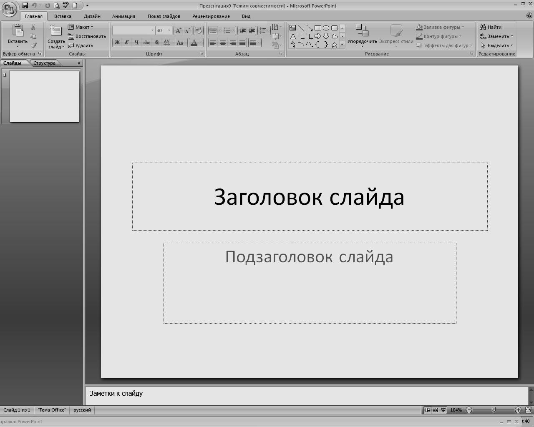Open PowerPoint Help question mark
This screenshot has height=427, width=534.
tap(529, 16)
